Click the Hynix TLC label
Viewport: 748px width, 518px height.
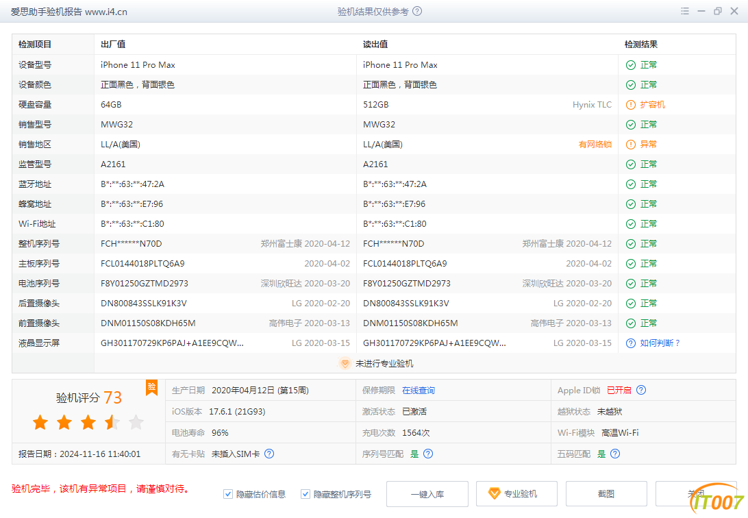(x=592, y=105)
